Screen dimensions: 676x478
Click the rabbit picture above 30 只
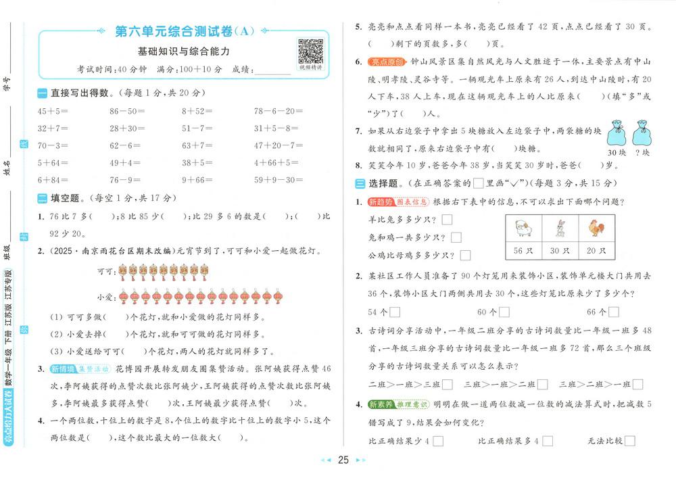coord(560,228)
